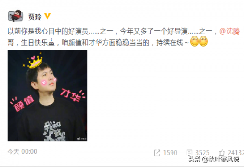The height and width of the screenshot is (167, 244).
Task: Click the orange verified V badge
Action: pyautogui.click(x=48, y=16)
